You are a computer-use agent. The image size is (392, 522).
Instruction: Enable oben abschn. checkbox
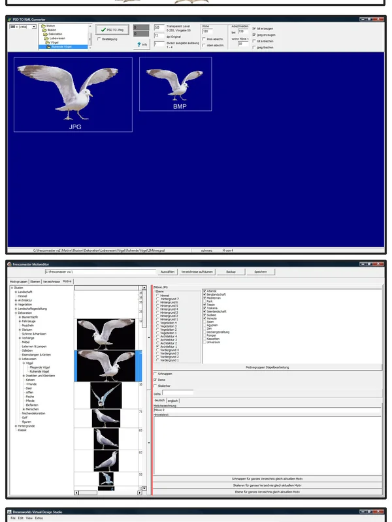click(x=204, y=45)
